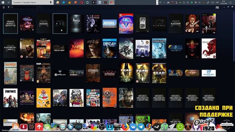Open the Black Mesa tile
The width and height of the screenshot is (235, 132).
(x=159, y=23)
